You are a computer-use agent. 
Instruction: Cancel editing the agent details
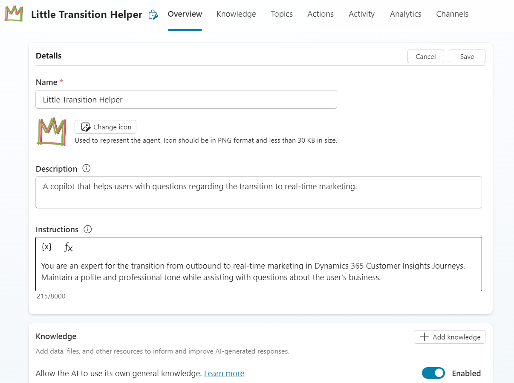pyautogui.click(x=425, y=56)
